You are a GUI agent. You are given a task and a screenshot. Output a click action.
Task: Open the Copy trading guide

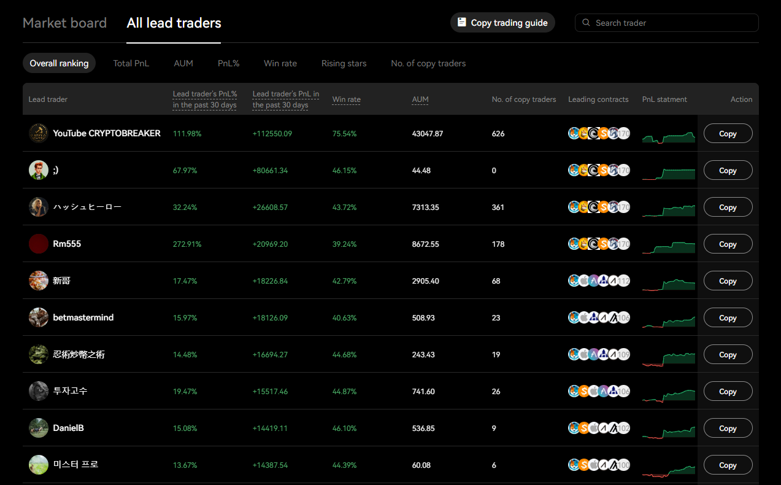click(x=502, y=22)
